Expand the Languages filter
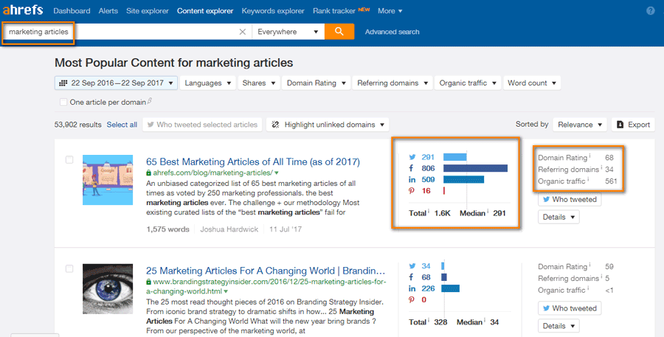 (x=207, y=83)
